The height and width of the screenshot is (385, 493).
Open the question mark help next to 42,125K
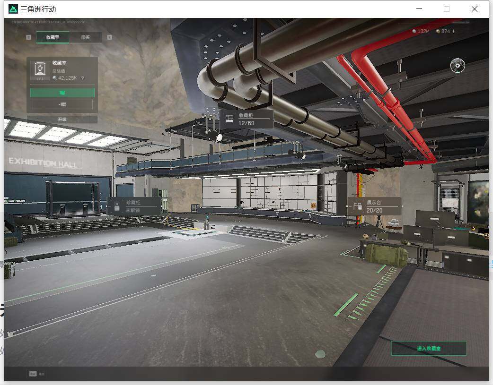tap(83, 78)
